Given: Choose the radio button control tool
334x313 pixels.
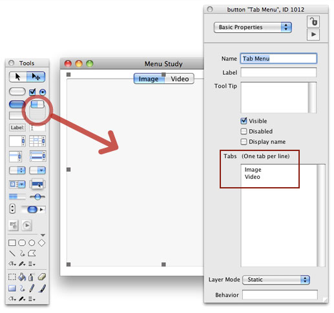Looking at the screenshot, I should (43, 92).
